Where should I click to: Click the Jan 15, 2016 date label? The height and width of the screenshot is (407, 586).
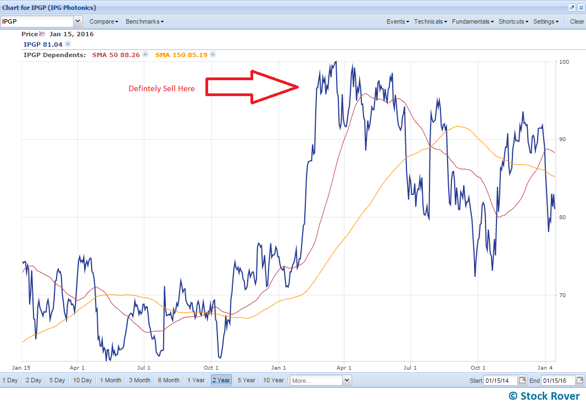point(71,34)
